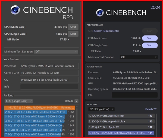Start the 2024 CPU Multi Core benchmark

[150, 38]
